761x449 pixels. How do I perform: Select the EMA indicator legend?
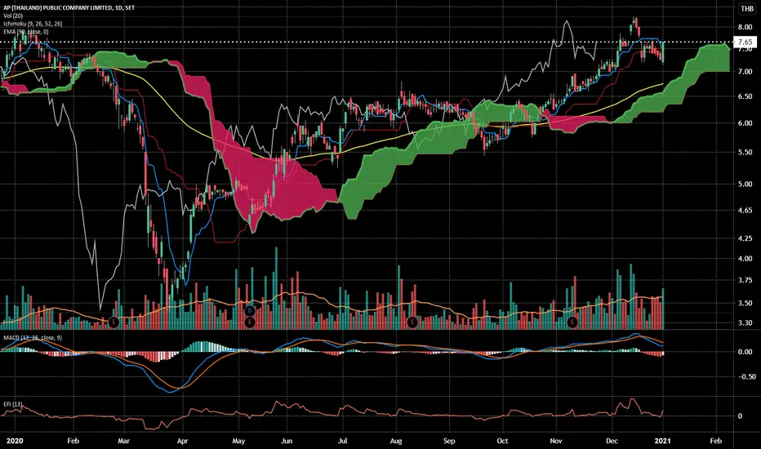pos(26,32)
